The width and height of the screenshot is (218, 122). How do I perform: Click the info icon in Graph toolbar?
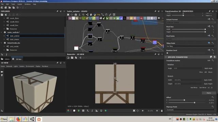point(79,15)
